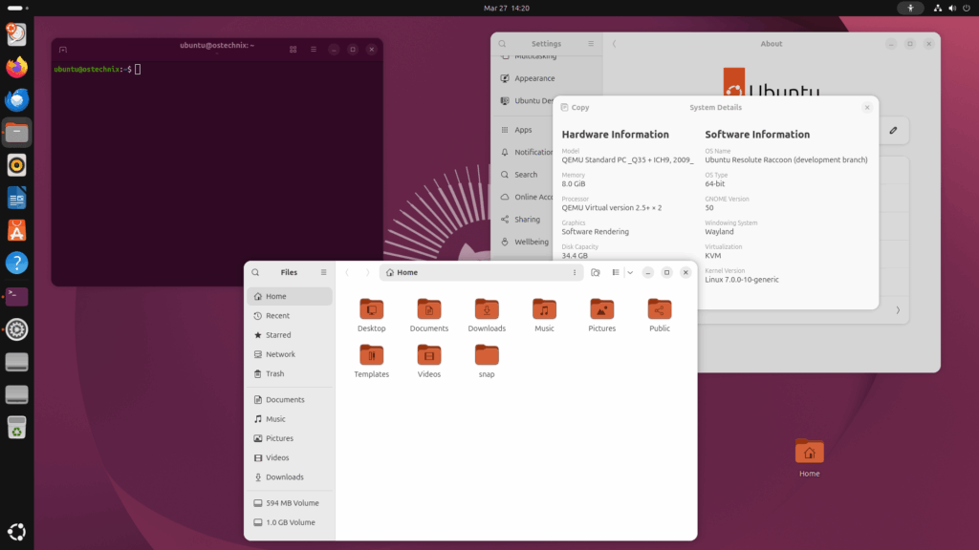Click the Home path bar in Files
This screenshot has height=550, width=979.
[x=481, y=272]
